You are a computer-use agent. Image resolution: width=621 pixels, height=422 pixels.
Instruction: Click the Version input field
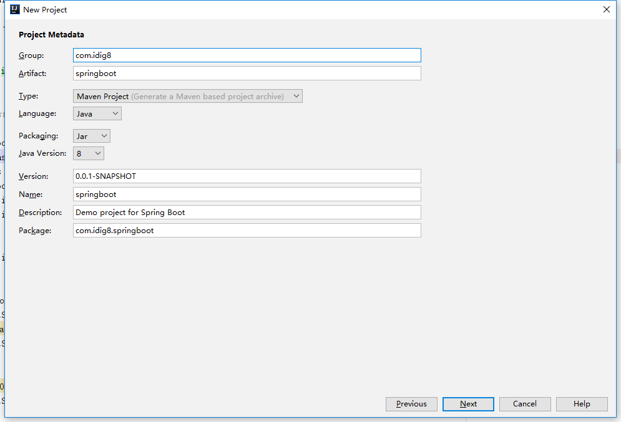247,176
